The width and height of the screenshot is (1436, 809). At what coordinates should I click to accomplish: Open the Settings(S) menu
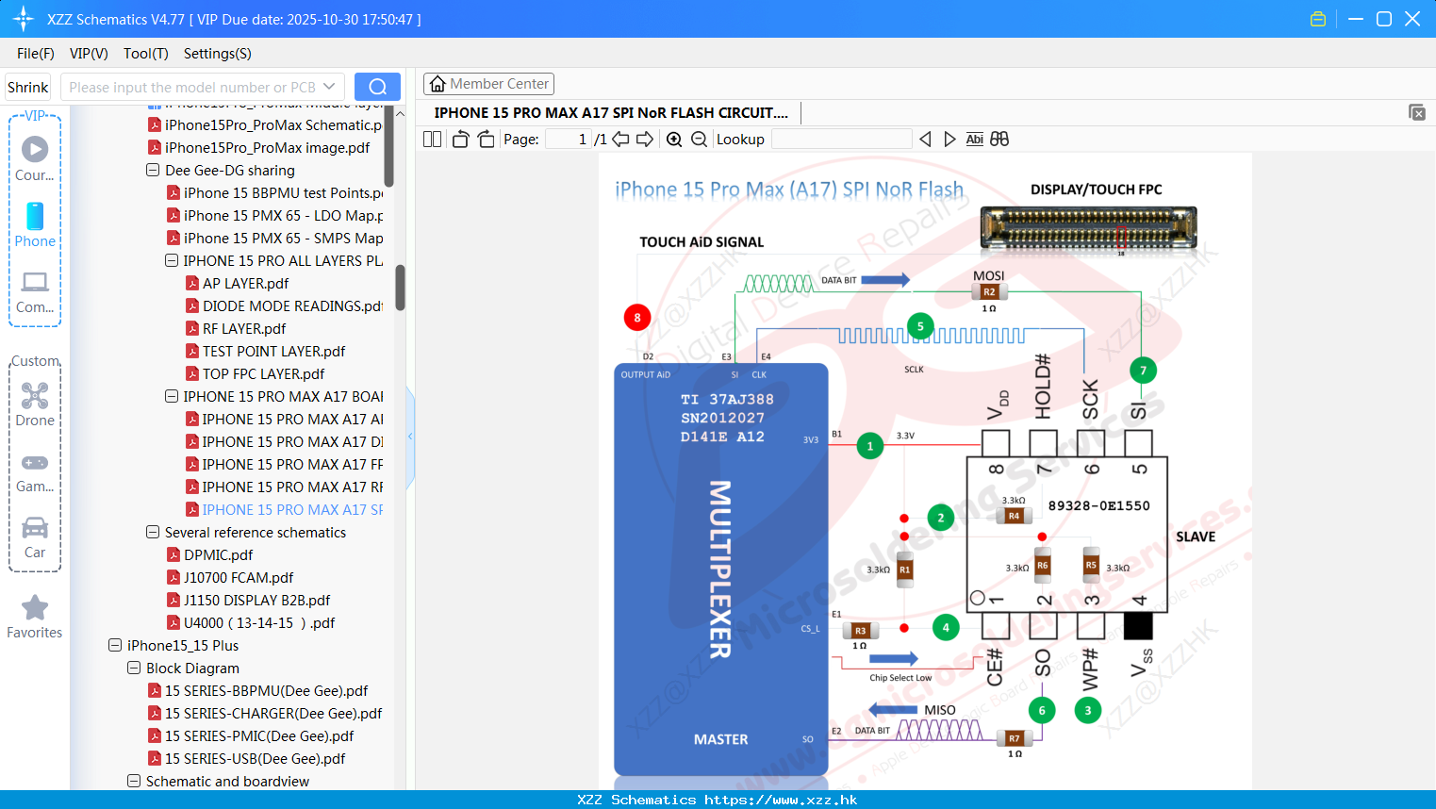(x=218, y=54)
